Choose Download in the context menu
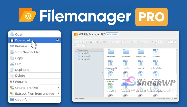 pos(34,40)
